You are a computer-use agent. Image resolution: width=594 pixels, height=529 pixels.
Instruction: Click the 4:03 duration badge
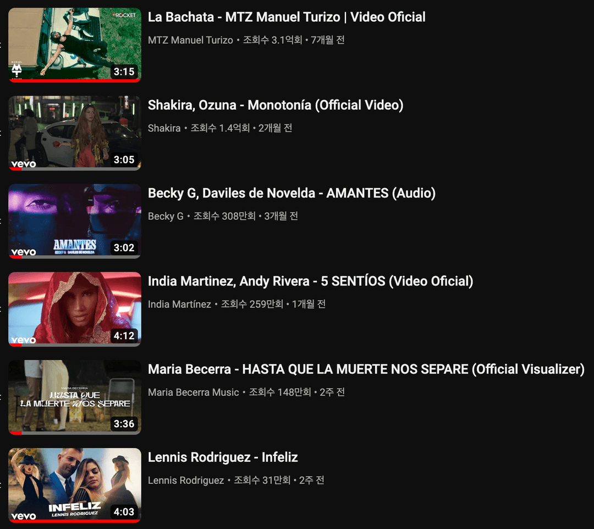[x=124, y=512]
